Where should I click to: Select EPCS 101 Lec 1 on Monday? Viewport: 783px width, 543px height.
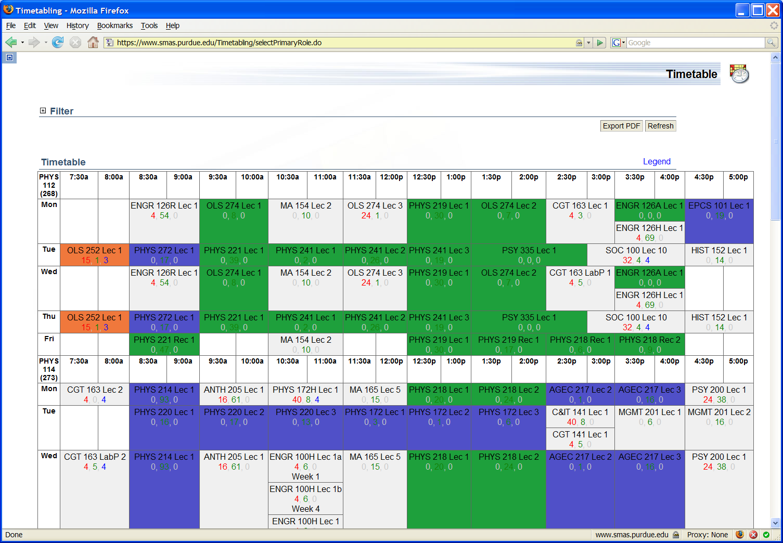719,222
